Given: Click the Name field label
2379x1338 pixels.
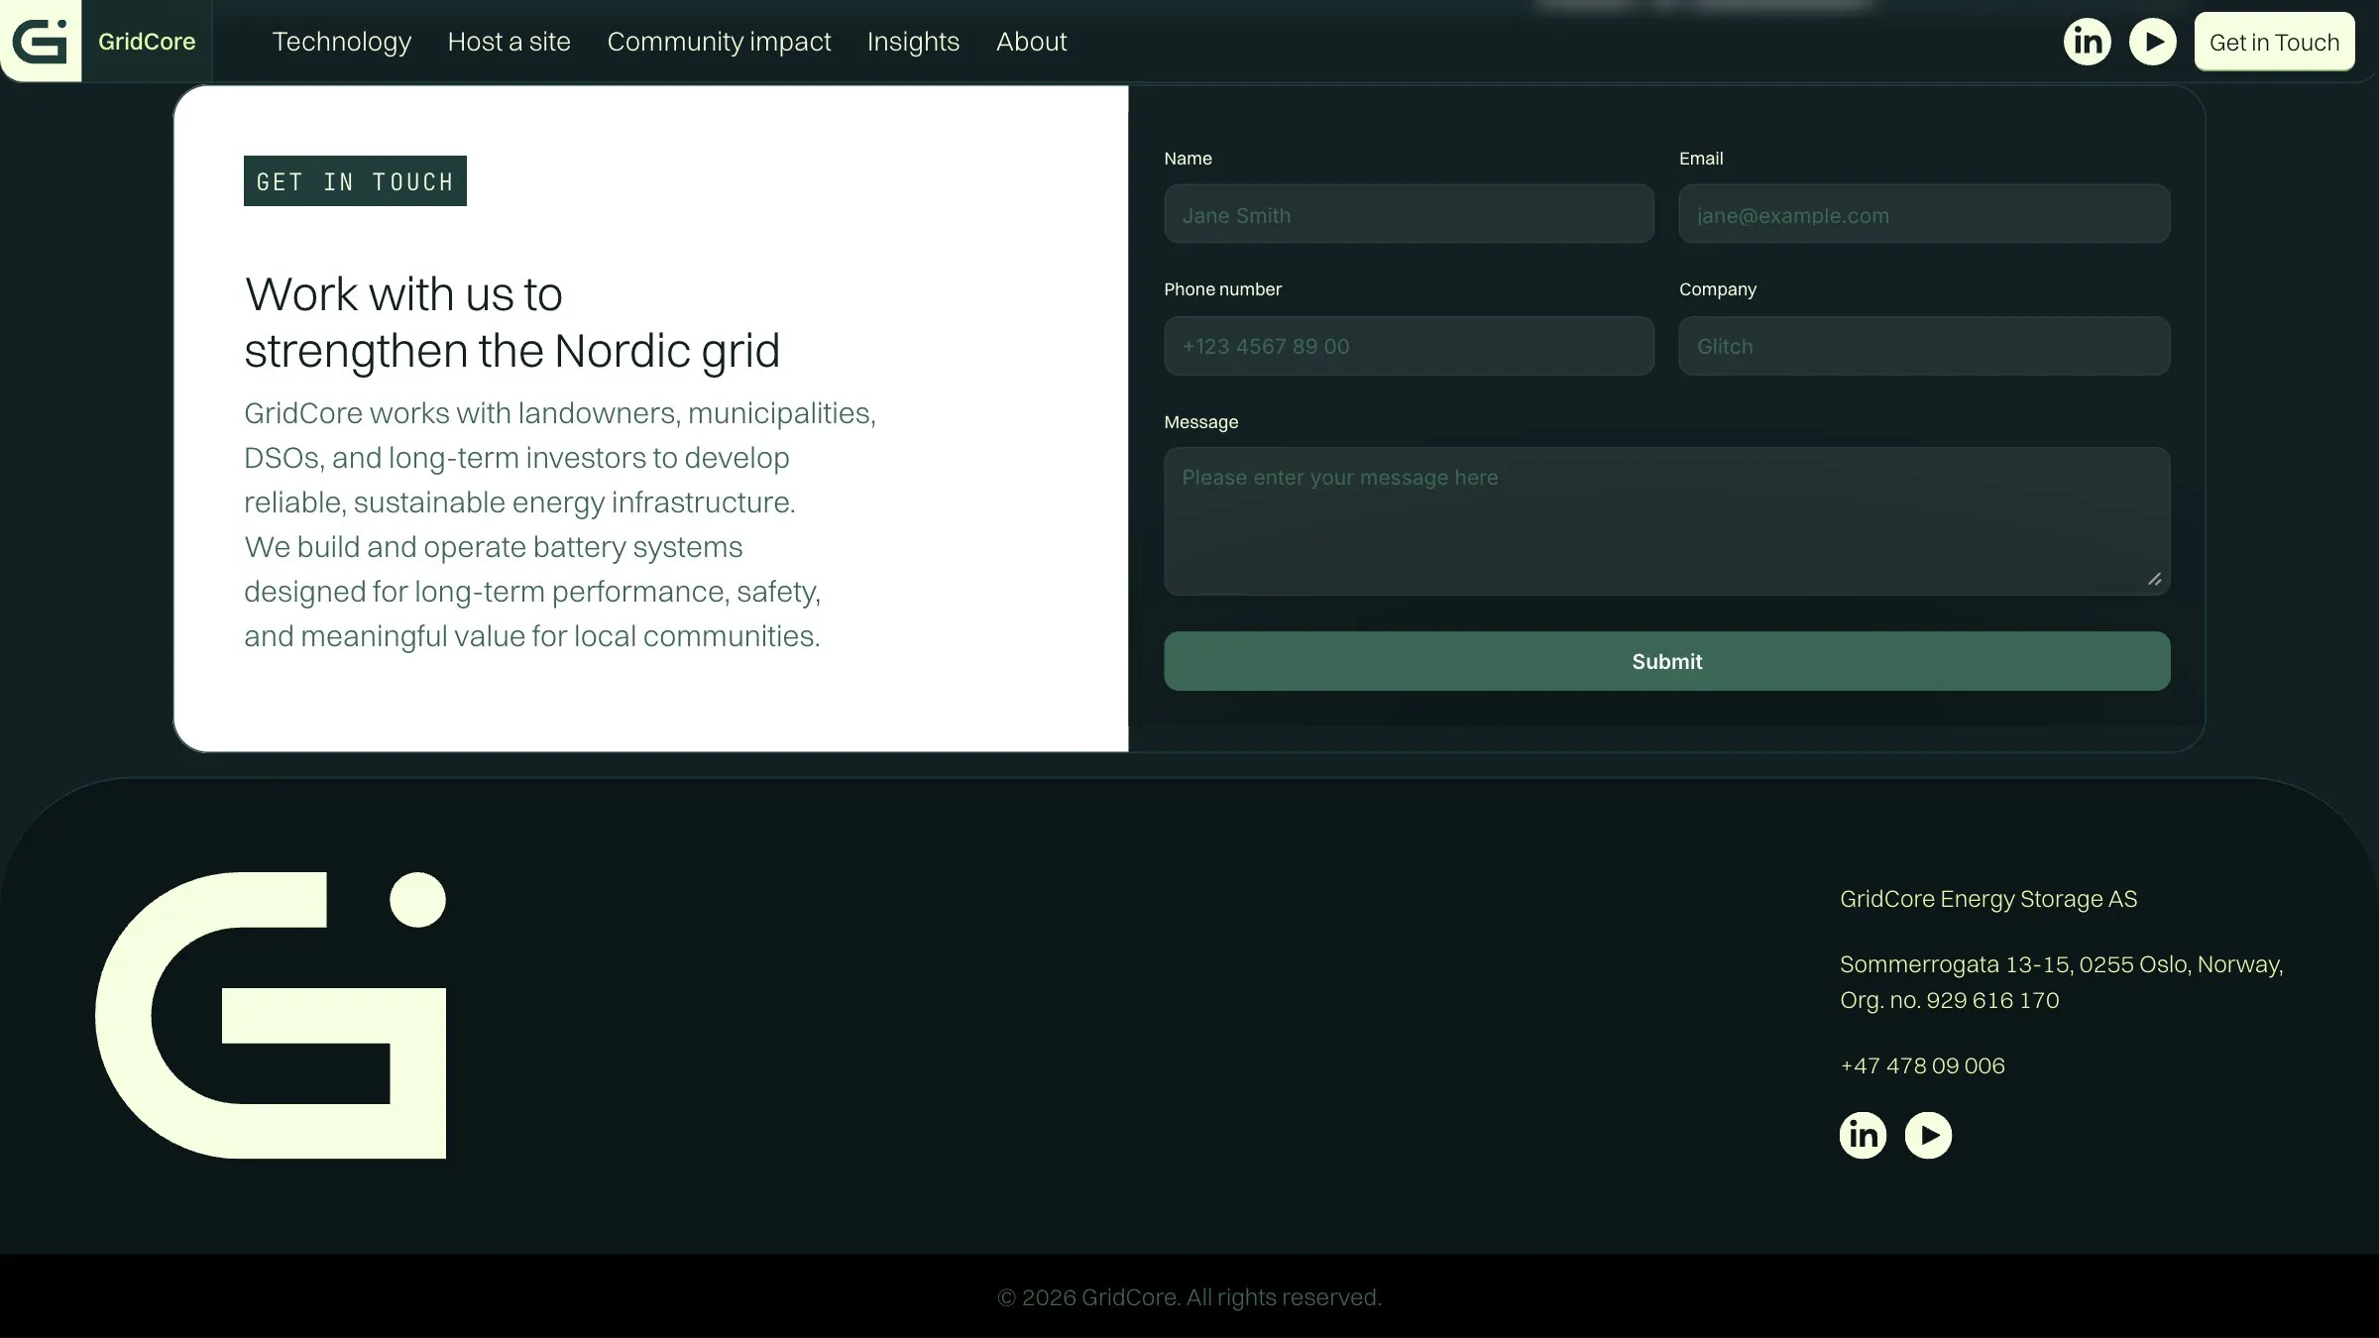Looking at the screenshot, I should tap(1188, 159).
